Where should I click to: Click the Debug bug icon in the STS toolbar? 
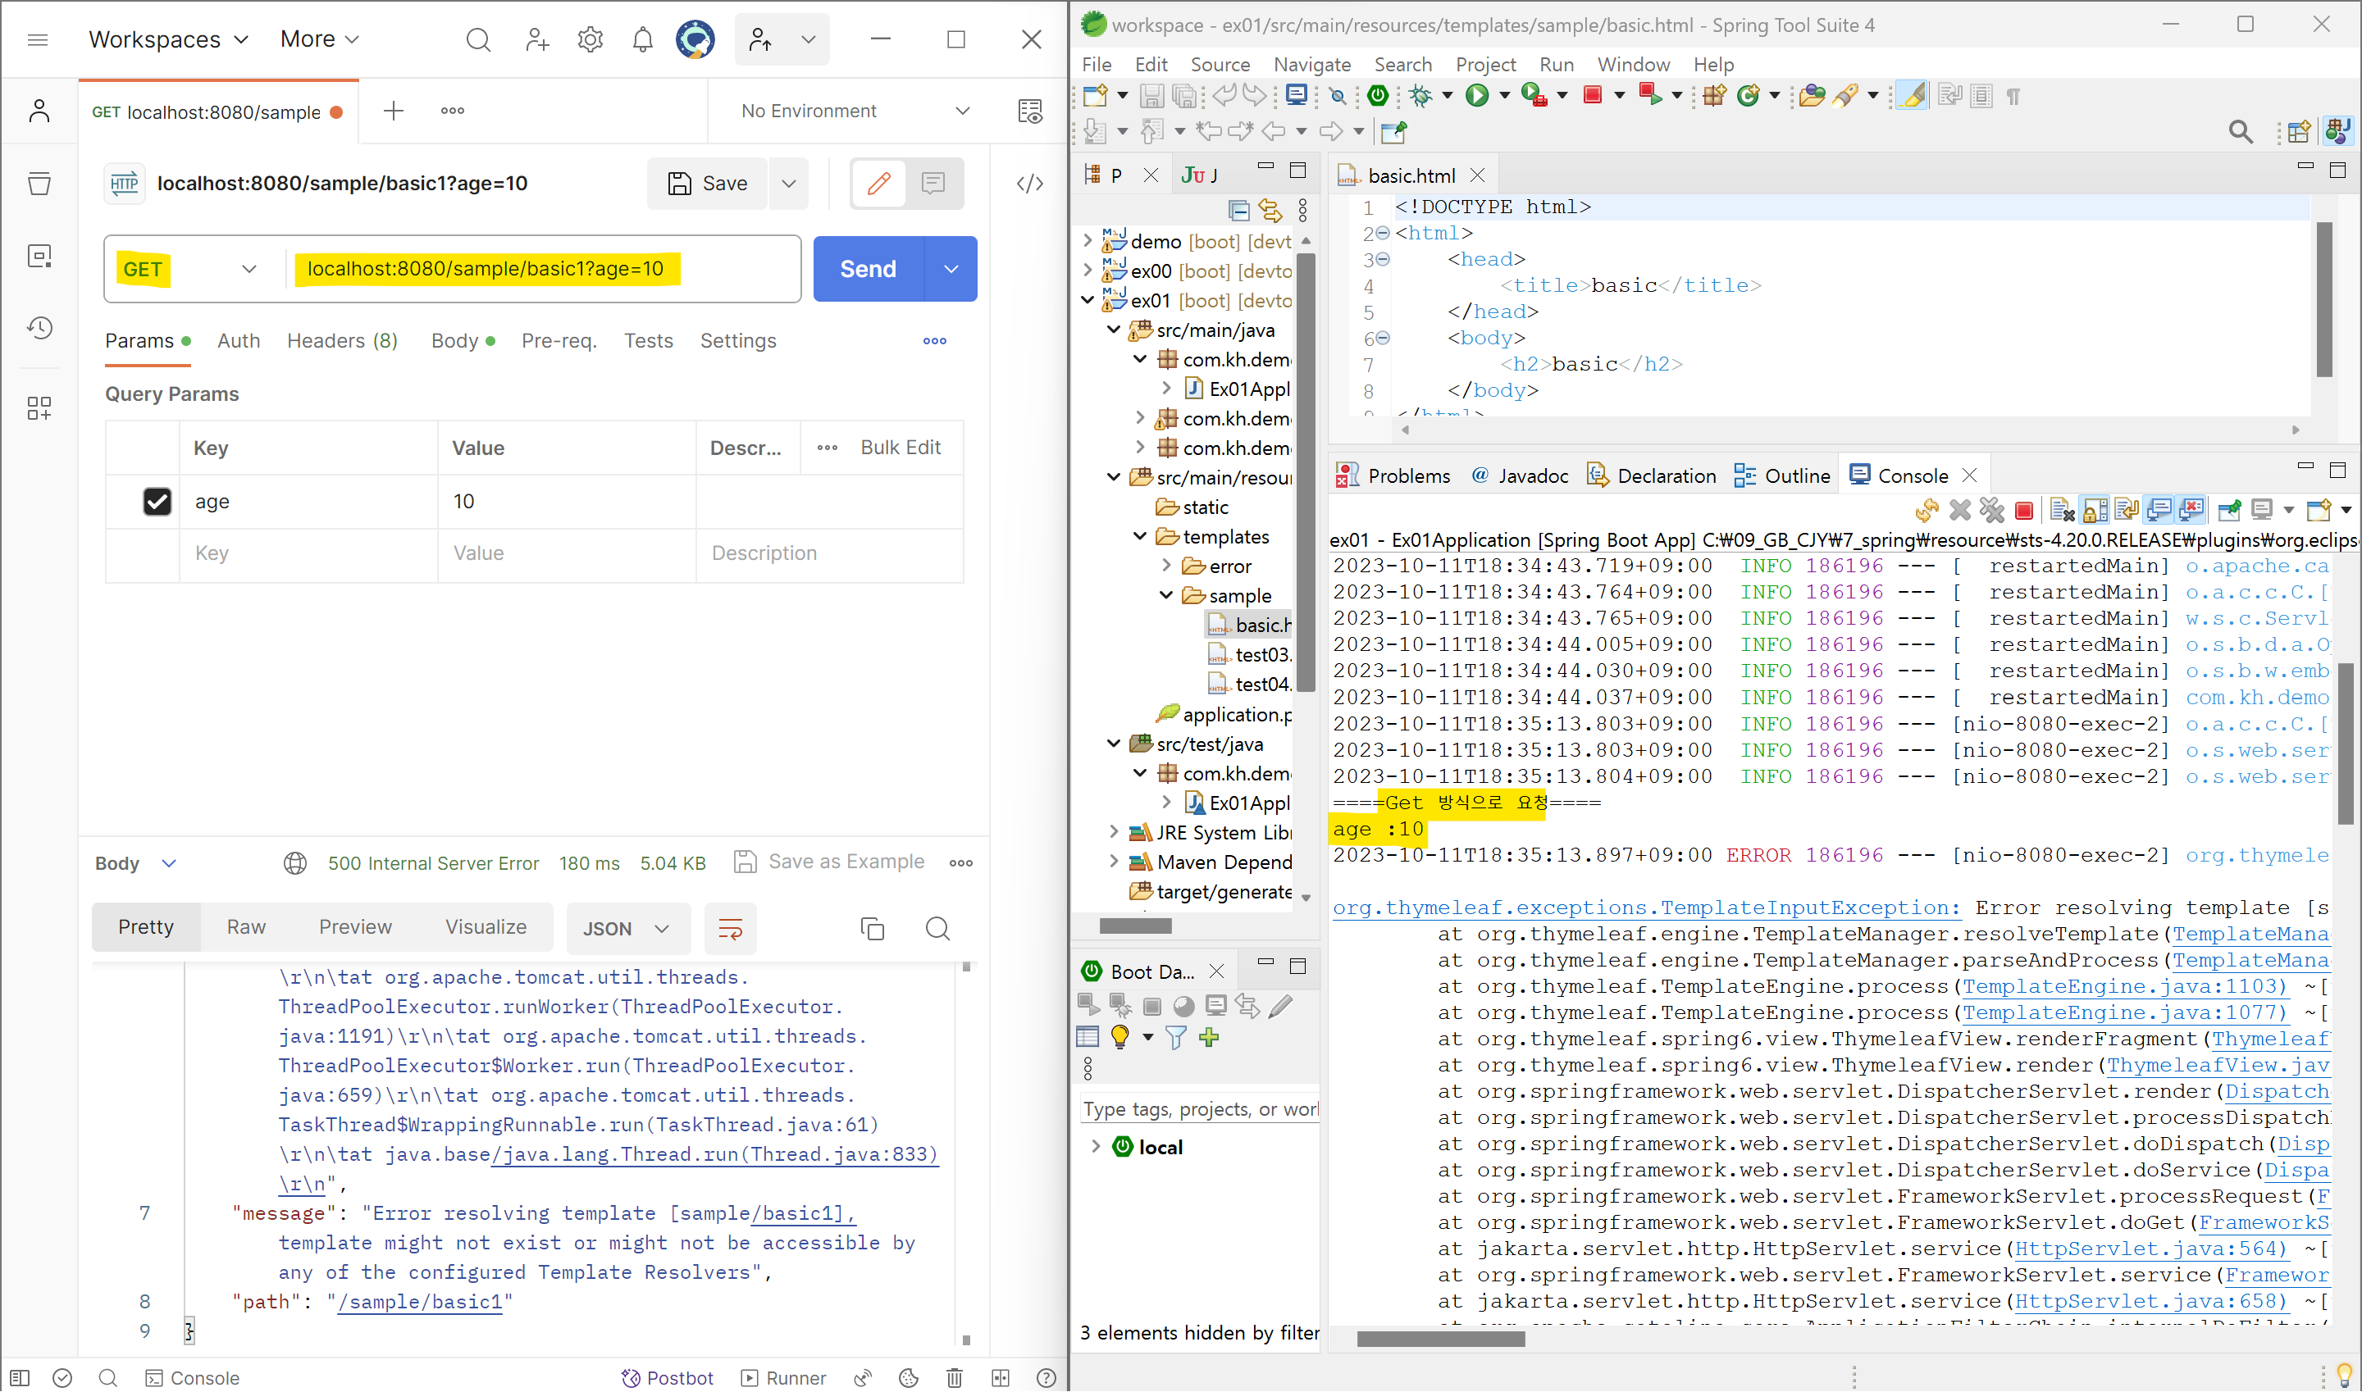tap(1420, 96)
